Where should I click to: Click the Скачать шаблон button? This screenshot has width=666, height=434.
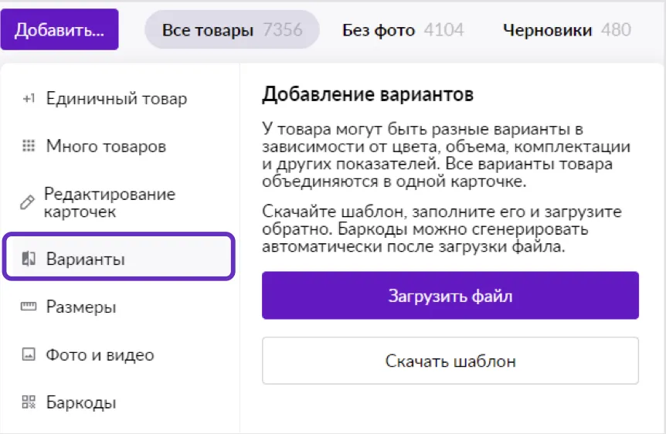pos(450,361)
